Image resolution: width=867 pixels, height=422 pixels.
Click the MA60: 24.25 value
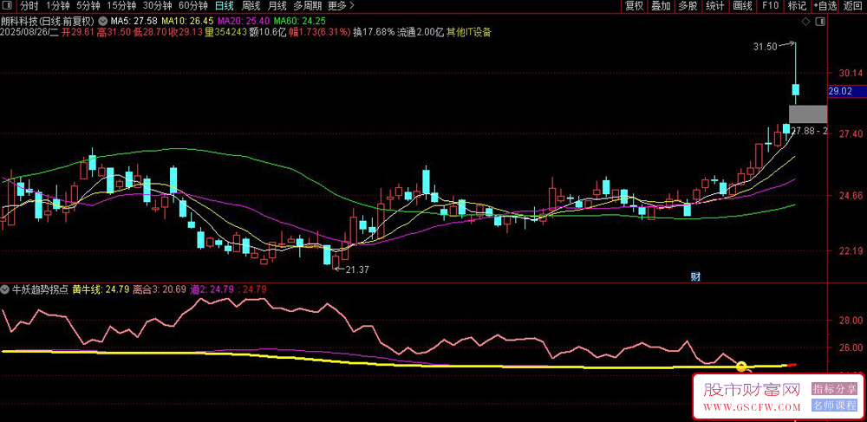tap(299, 21)
